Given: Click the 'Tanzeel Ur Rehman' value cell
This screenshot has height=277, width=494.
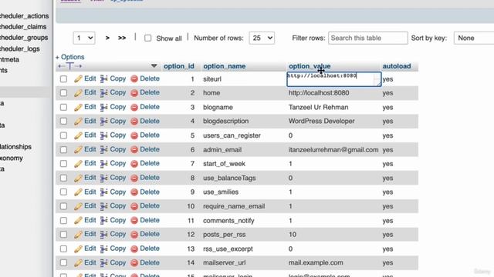Looking at the screenshot, I should pyautogui.click(x=319, y=107).
